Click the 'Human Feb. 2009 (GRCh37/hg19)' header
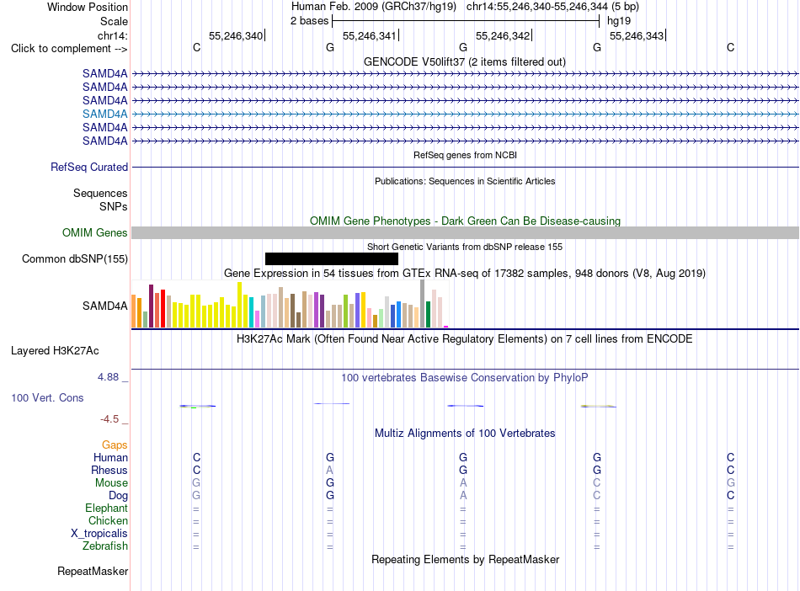800x591 pixels. [x=373, y=7]
